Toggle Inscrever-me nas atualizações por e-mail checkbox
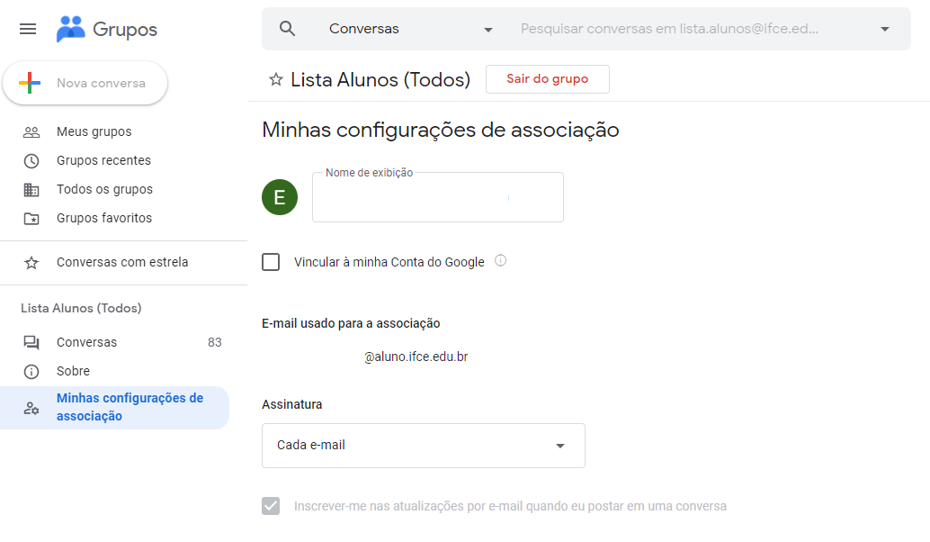 (x=271, y=506)
